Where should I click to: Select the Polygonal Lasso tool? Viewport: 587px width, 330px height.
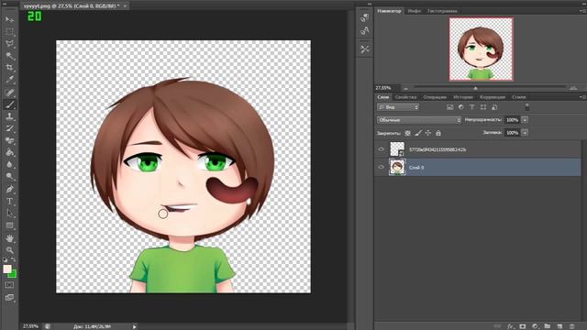coord(9,44)
